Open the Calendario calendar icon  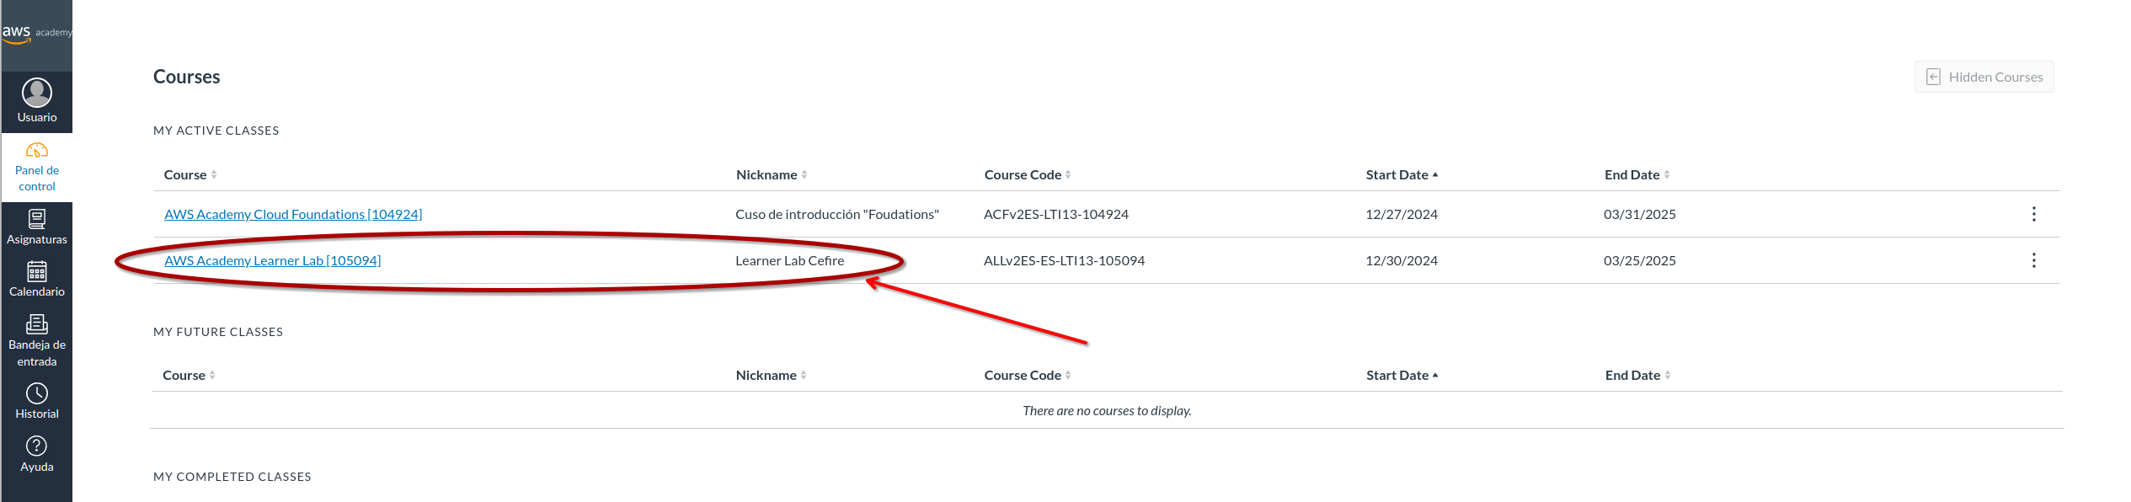point(37,272)
